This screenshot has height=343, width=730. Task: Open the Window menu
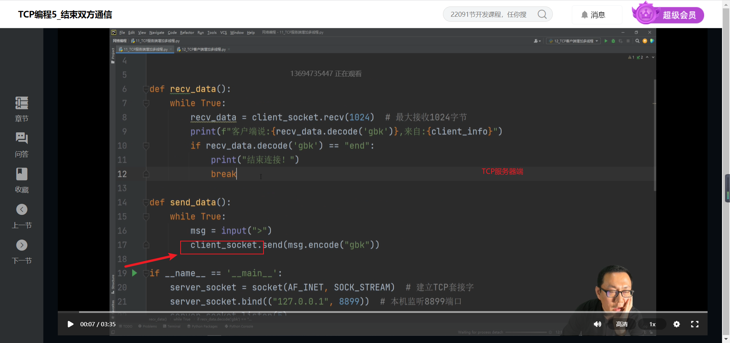(x=237, y=33)
